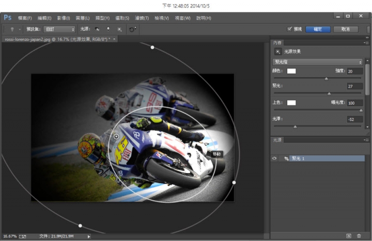Click the new light icon at panel bottom
Image resolution: width=372 pixels, height=241 pixels.
click(349, 236)
